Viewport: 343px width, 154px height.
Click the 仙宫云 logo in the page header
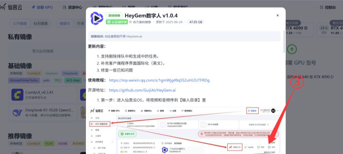pos(11,7)
